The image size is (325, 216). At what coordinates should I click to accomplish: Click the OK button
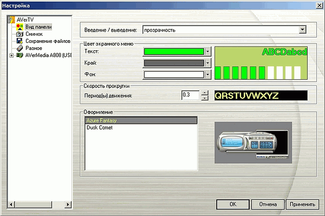click(233, 205)
